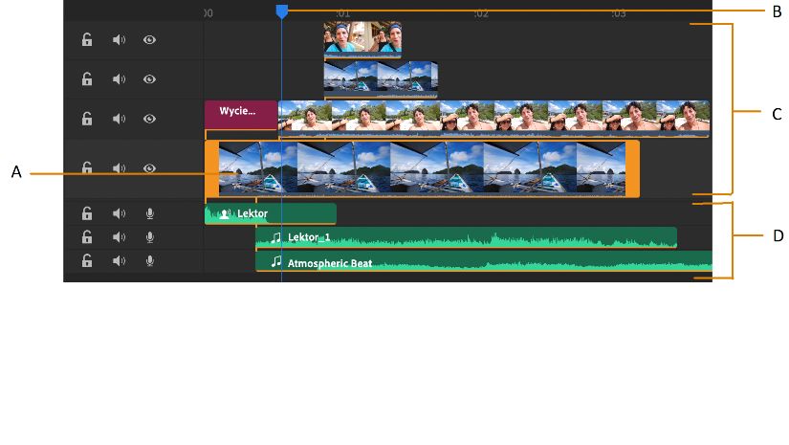The image size is (789, 445).
Task: Click the microphone icon on the Lektor track
Action: click(x=150, y=213)
